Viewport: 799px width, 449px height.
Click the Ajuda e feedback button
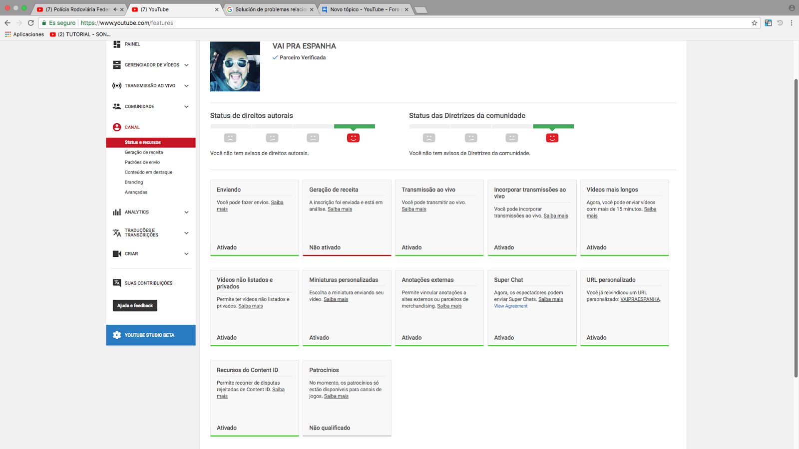pos(135,305)
